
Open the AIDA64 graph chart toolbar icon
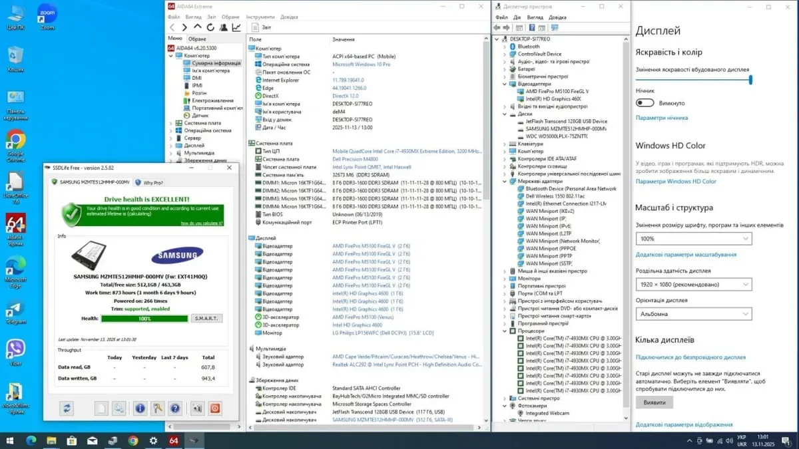pyautogui.click(x=236, y=28)
